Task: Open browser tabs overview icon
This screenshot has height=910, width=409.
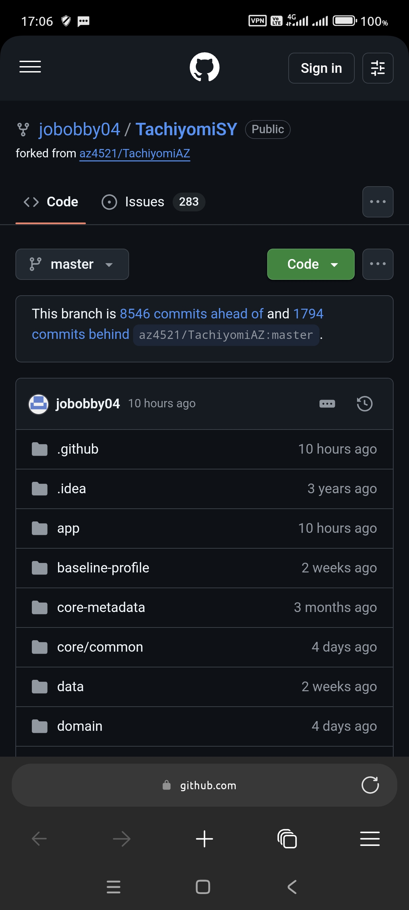Action: point(287,839)
